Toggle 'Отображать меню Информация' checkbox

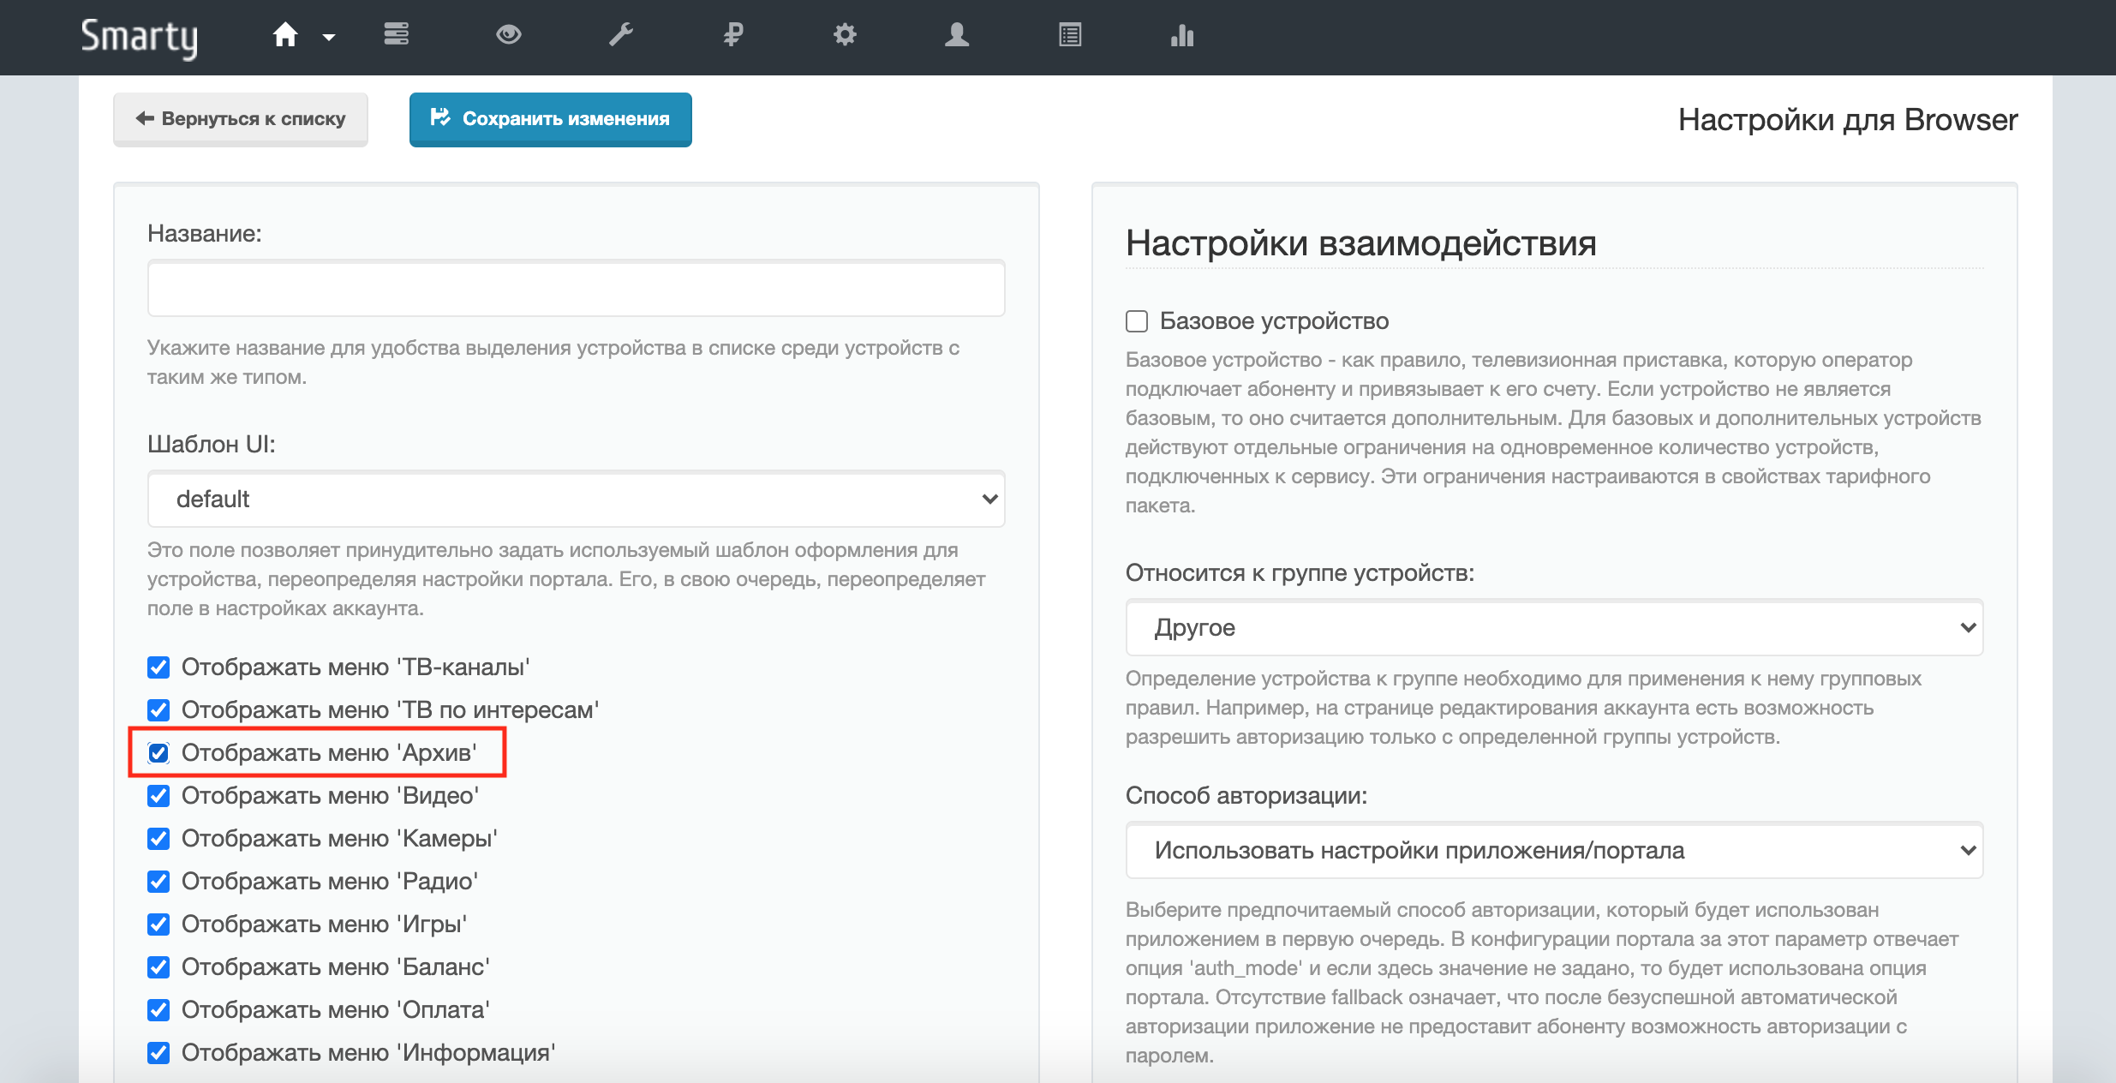[x=158, y=1053]
